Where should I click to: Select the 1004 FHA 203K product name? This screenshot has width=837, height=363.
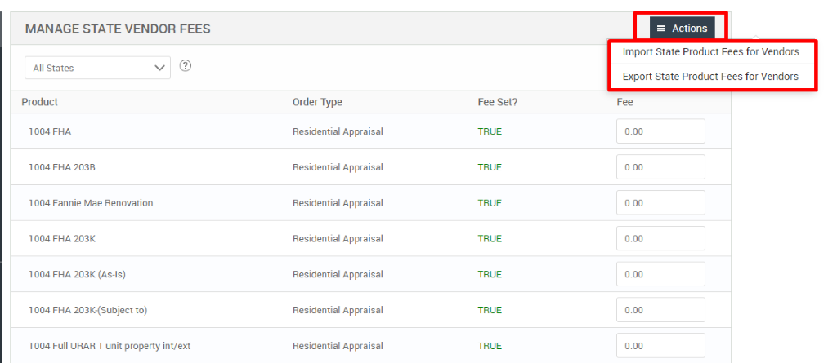point(62,239)
